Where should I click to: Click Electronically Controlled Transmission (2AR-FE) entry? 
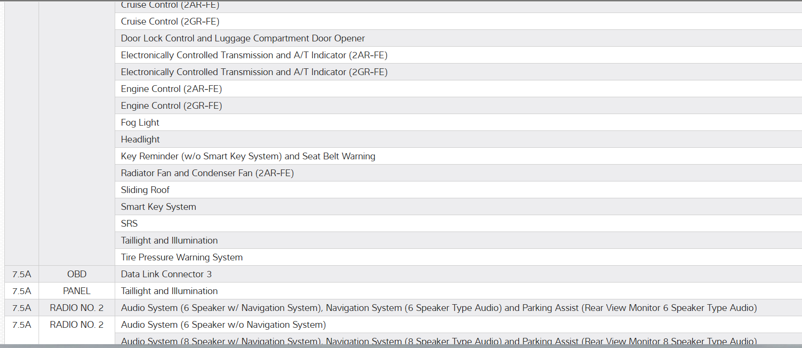click(254, 55)
